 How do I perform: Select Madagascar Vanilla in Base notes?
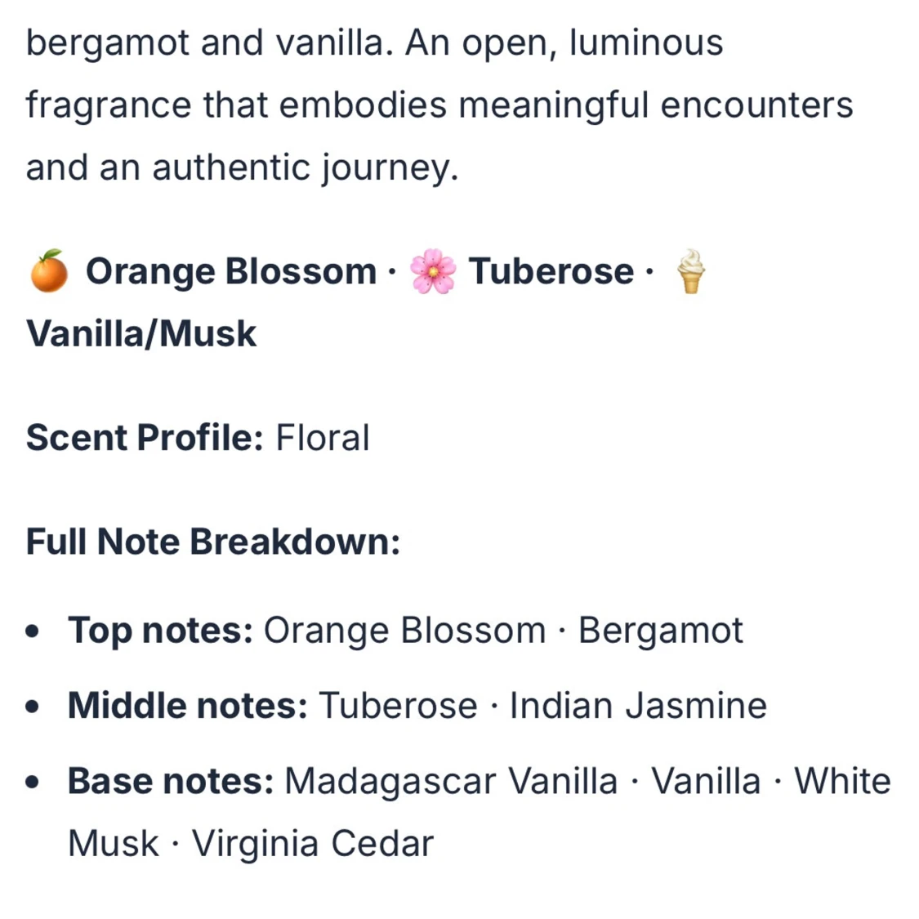coord(451,781)
